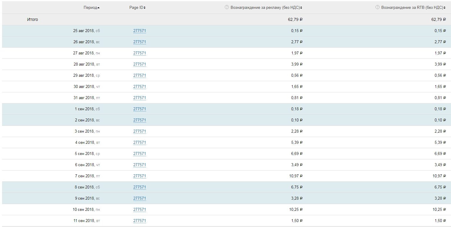This screenshot has width=451, height=227.
Task: Open Page ID link for 29 авг 2018
Action: [x=140, y=76]
